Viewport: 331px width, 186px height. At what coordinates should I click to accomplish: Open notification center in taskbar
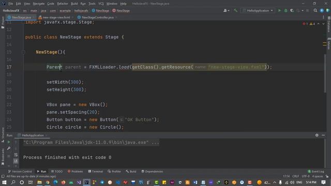point(323,182)
